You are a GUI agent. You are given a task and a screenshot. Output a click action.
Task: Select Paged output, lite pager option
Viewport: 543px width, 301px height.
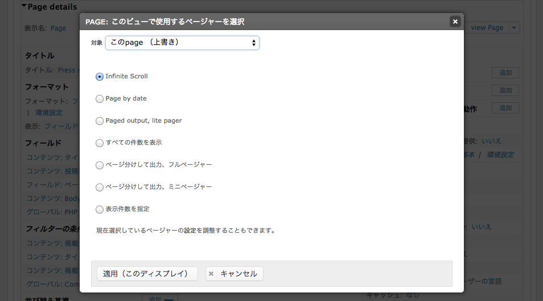click(x=100, y=121)
